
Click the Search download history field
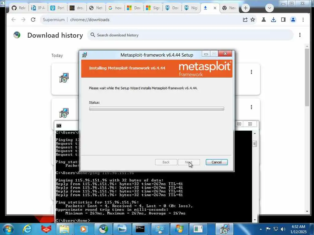click(x=190, y=35)
